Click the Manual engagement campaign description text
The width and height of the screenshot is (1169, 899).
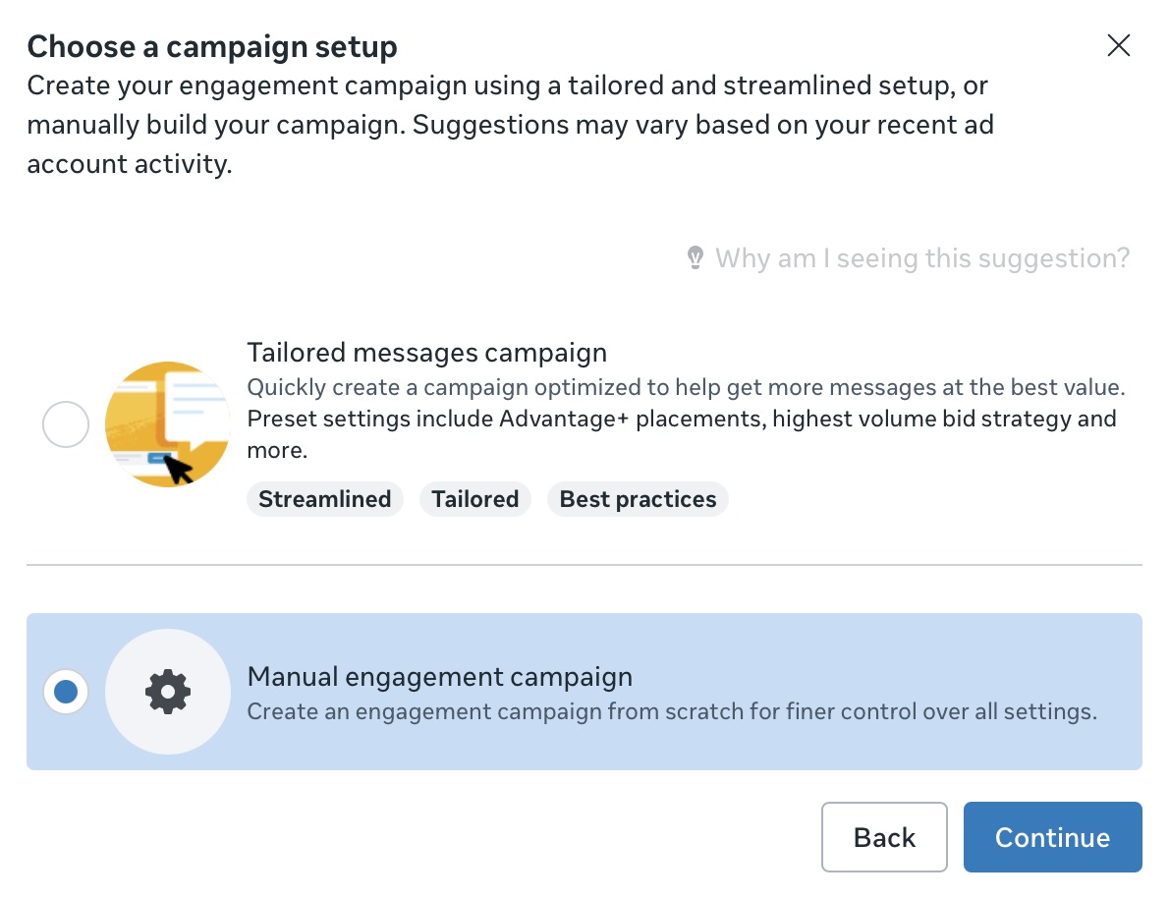[x=673, y=711]
